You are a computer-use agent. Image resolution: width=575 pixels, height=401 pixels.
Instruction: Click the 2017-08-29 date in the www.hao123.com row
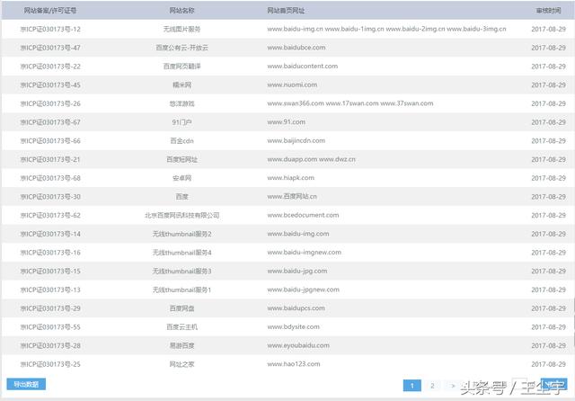pyautogui.click(x=548, y=364)
